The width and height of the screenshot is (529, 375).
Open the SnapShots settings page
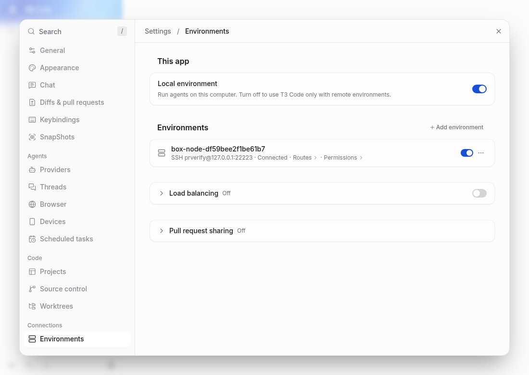(x=77, y=137)
